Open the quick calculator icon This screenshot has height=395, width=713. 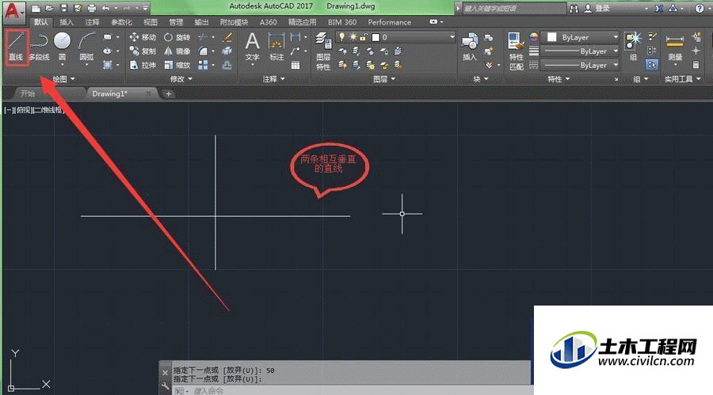click(696, 65)
